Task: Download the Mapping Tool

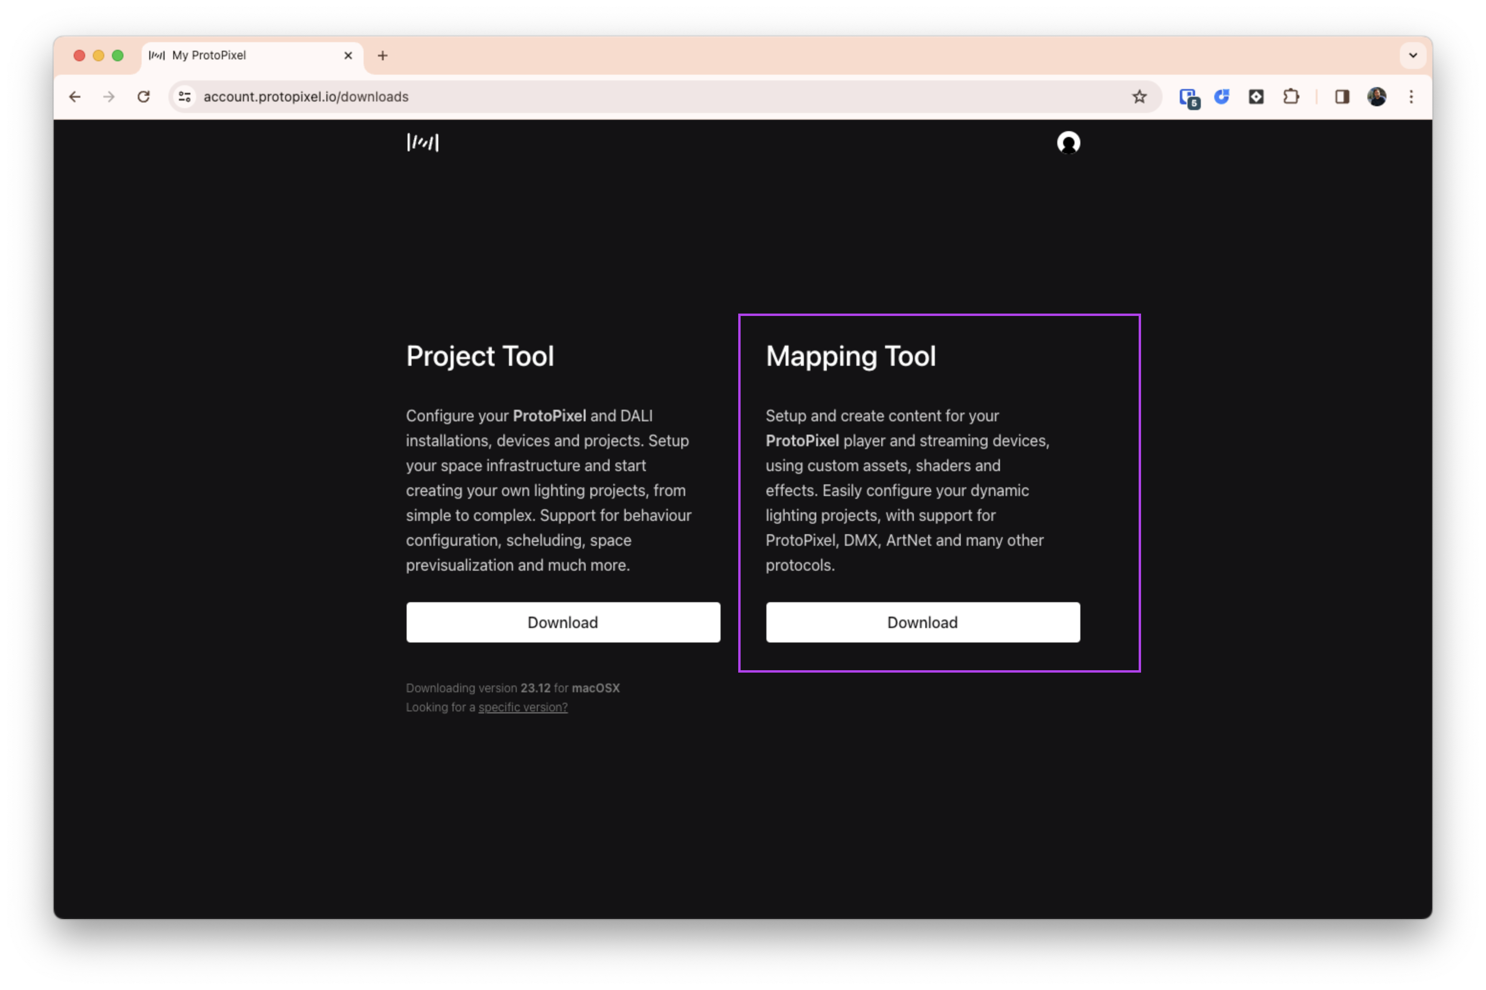Action: coord(922,622)
